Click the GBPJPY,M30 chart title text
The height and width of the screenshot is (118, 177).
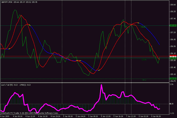(x=7, y=2)
